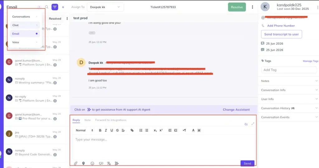Open the search conversations magnifier icon

[x=47, y=7]
